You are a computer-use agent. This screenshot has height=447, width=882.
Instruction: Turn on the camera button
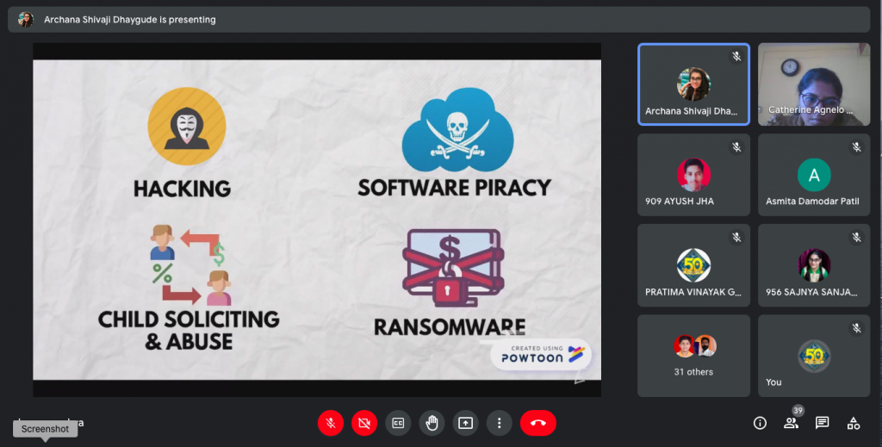click(x=363, y=423)
